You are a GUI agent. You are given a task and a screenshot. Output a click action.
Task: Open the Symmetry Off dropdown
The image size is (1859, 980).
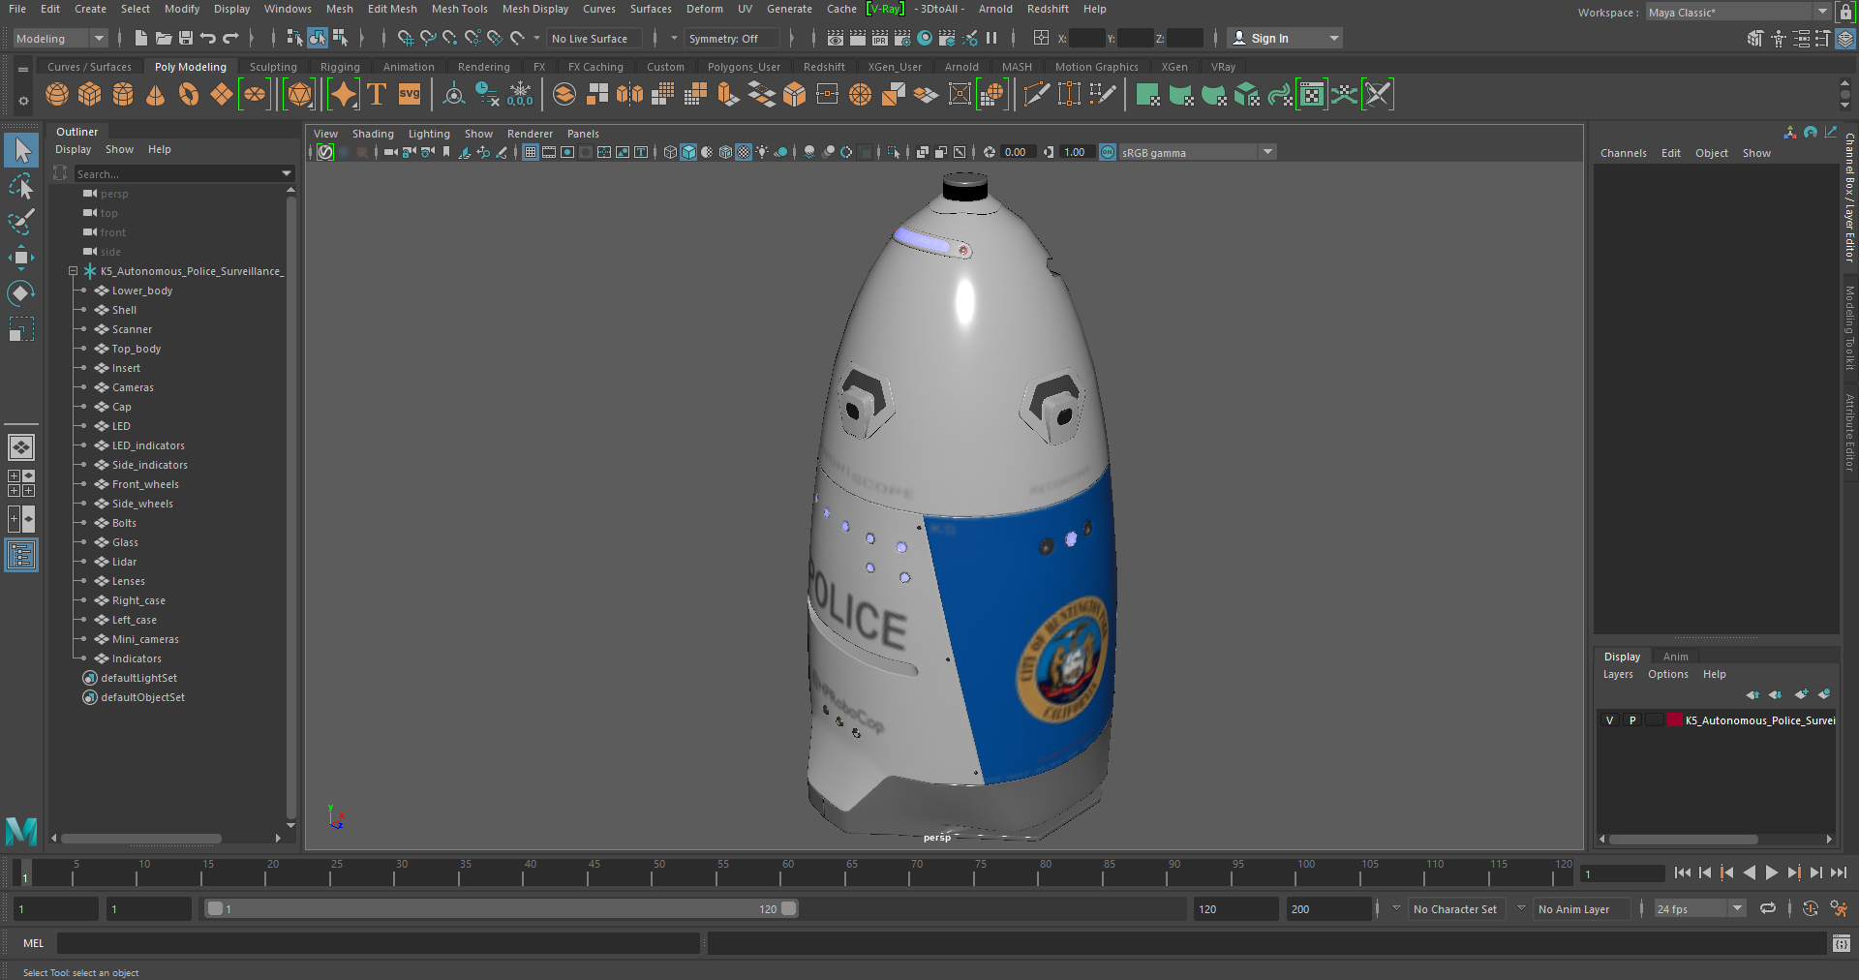[731, 39]
